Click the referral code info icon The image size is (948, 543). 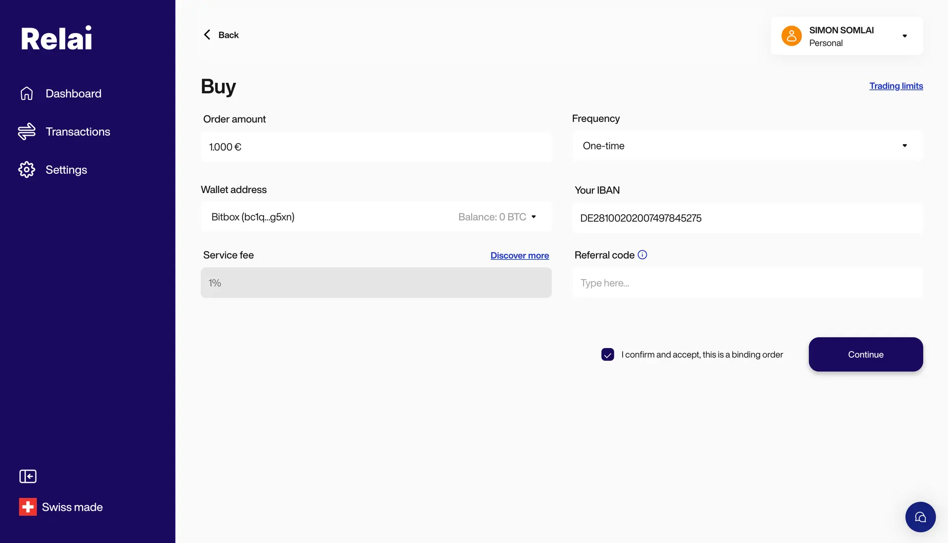tap(642, 255)
